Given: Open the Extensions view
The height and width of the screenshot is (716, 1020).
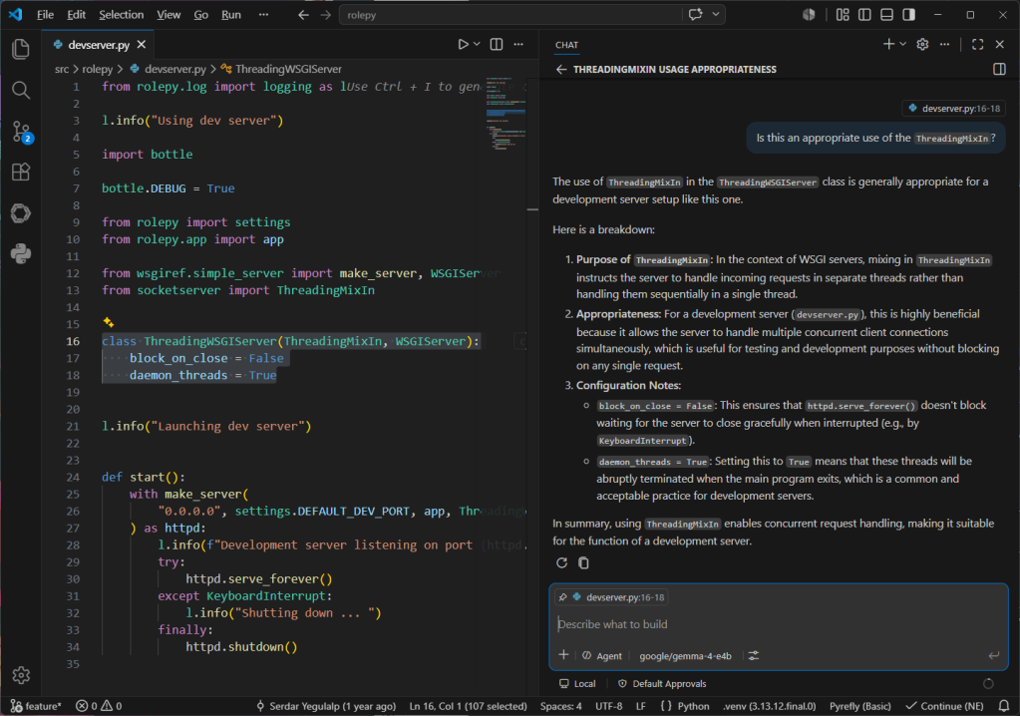Looking at the screenshot, I should 21,172.
